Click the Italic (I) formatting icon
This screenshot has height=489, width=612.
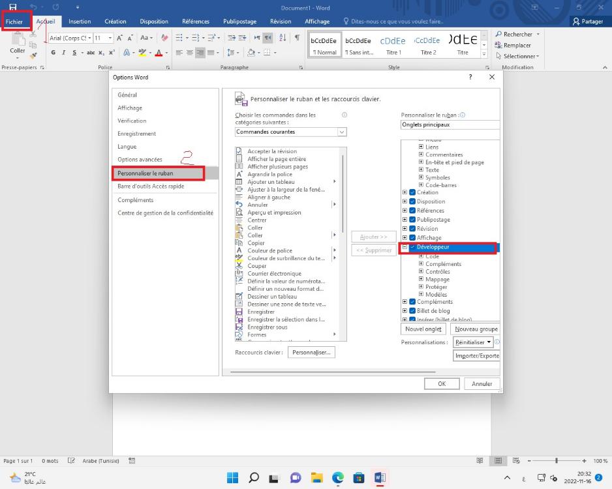64,52
